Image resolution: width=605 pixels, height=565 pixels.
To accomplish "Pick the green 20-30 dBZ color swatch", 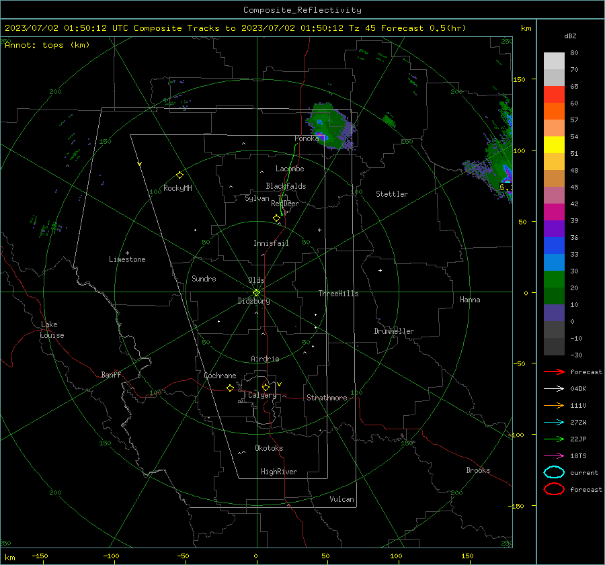I will 554,279.
